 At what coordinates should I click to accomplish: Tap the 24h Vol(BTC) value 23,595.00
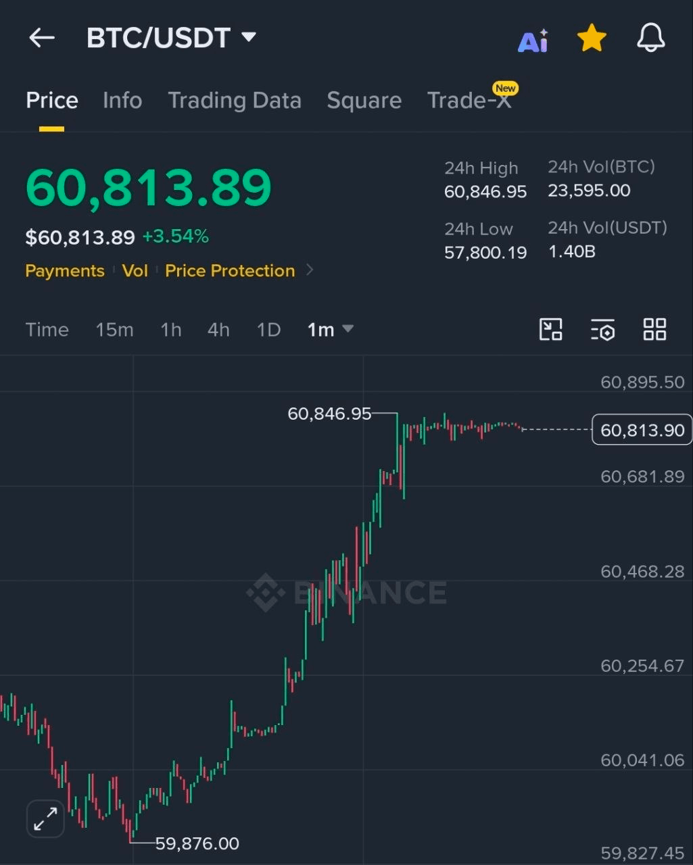[589, 191]
